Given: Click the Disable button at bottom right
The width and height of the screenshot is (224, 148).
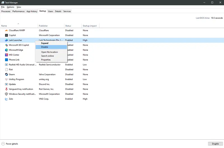Looking at the screenshot, I should [x=215, y=144].
